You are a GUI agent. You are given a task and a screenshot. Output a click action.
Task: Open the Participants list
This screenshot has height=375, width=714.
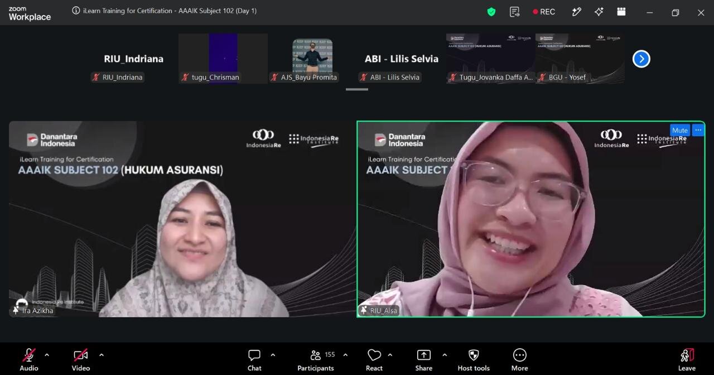pos(316,359)
